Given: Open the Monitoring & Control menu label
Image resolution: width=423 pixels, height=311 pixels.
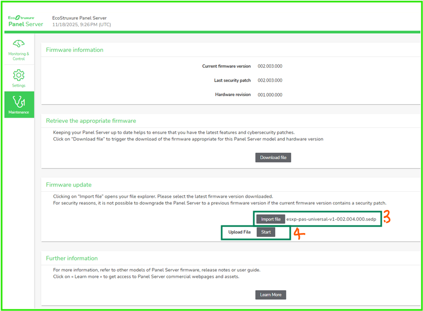Looking at the screenshot, I should (19, 56).
